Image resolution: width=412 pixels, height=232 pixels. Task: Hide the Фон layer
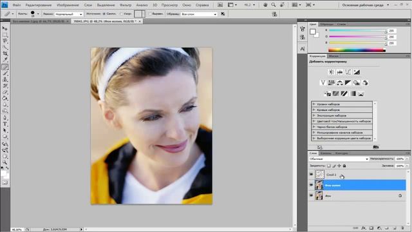click(312, 196)
